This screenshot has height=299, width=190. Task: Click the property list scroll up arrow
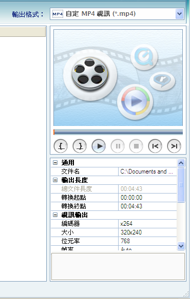(x=181, y=163)
